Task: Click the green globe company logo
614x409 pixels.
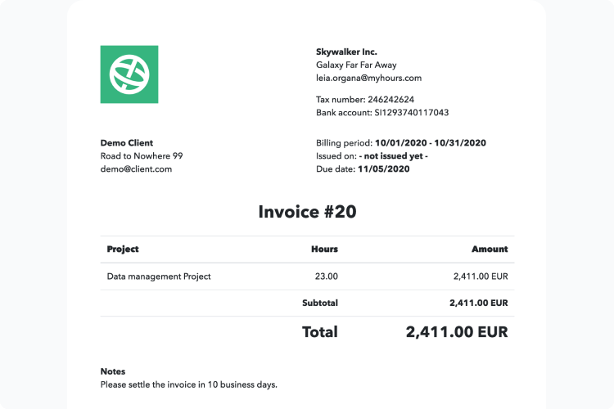Action: (x=129, y=74)
